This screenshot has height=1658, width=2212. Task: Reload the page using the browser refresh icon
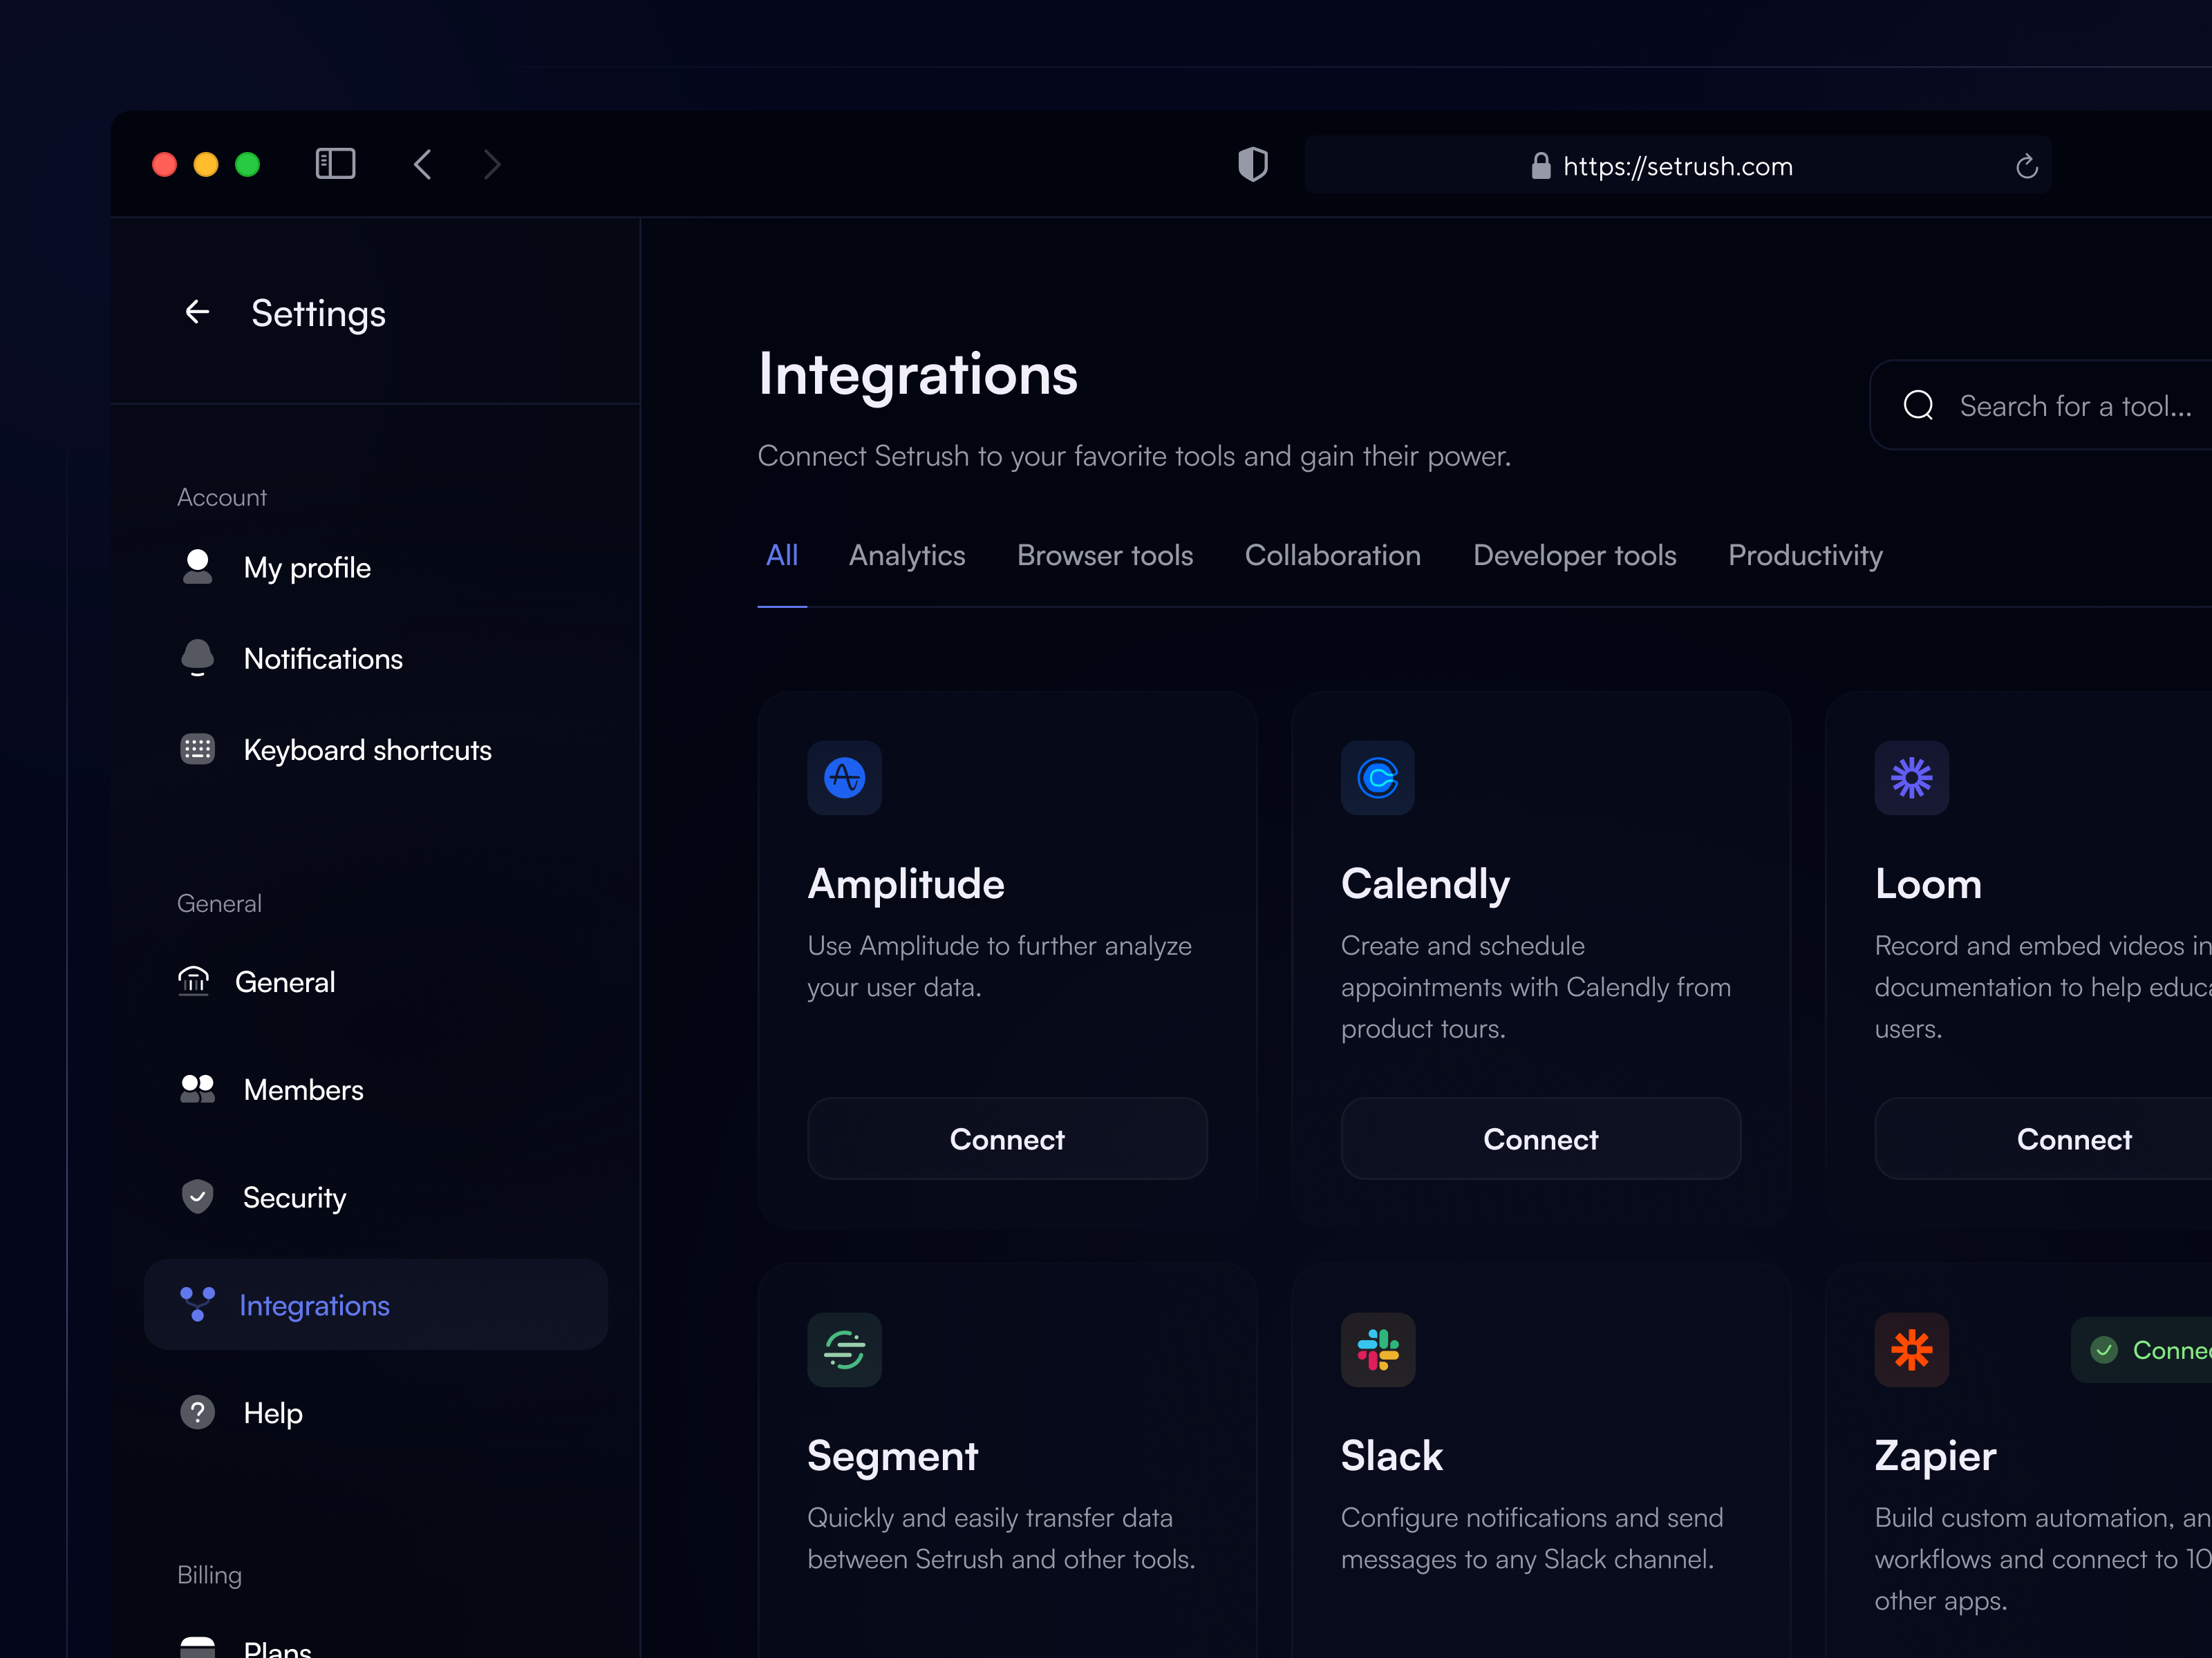[2026, 165]
